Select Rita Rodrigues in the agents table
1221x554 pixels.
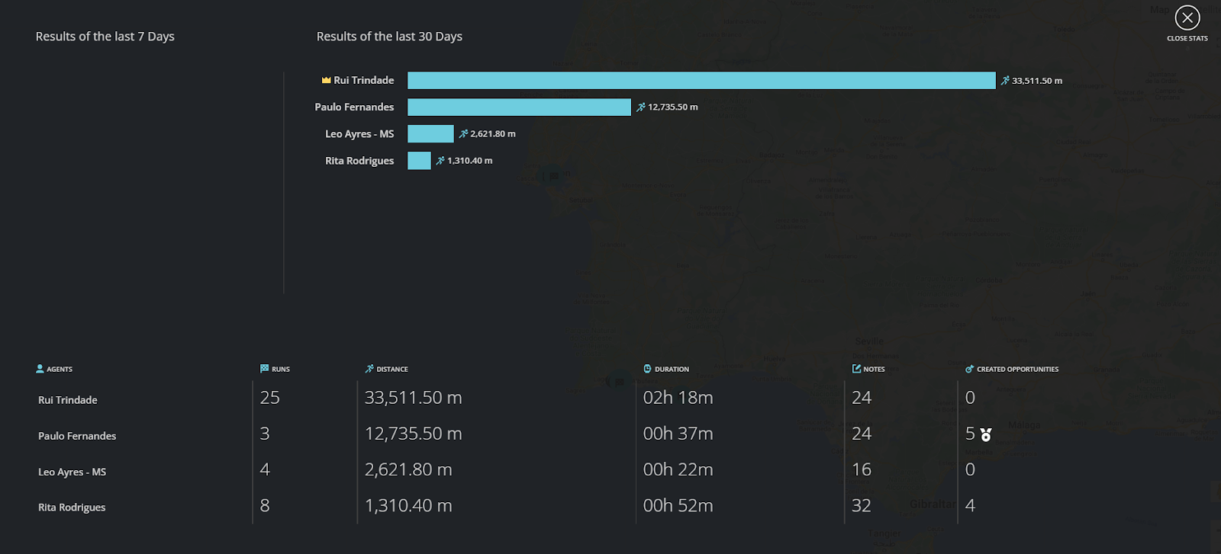point(72,508)
